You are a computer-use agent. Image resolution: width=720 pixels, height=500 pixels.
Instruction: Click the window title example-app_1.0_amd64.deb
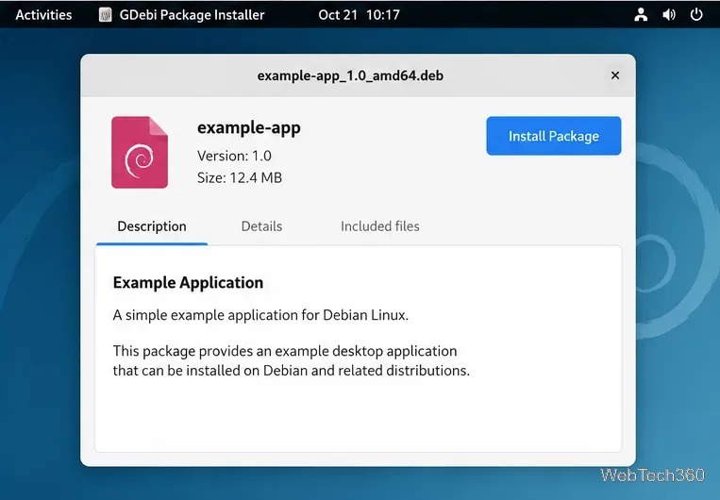[x=350, y=75]
